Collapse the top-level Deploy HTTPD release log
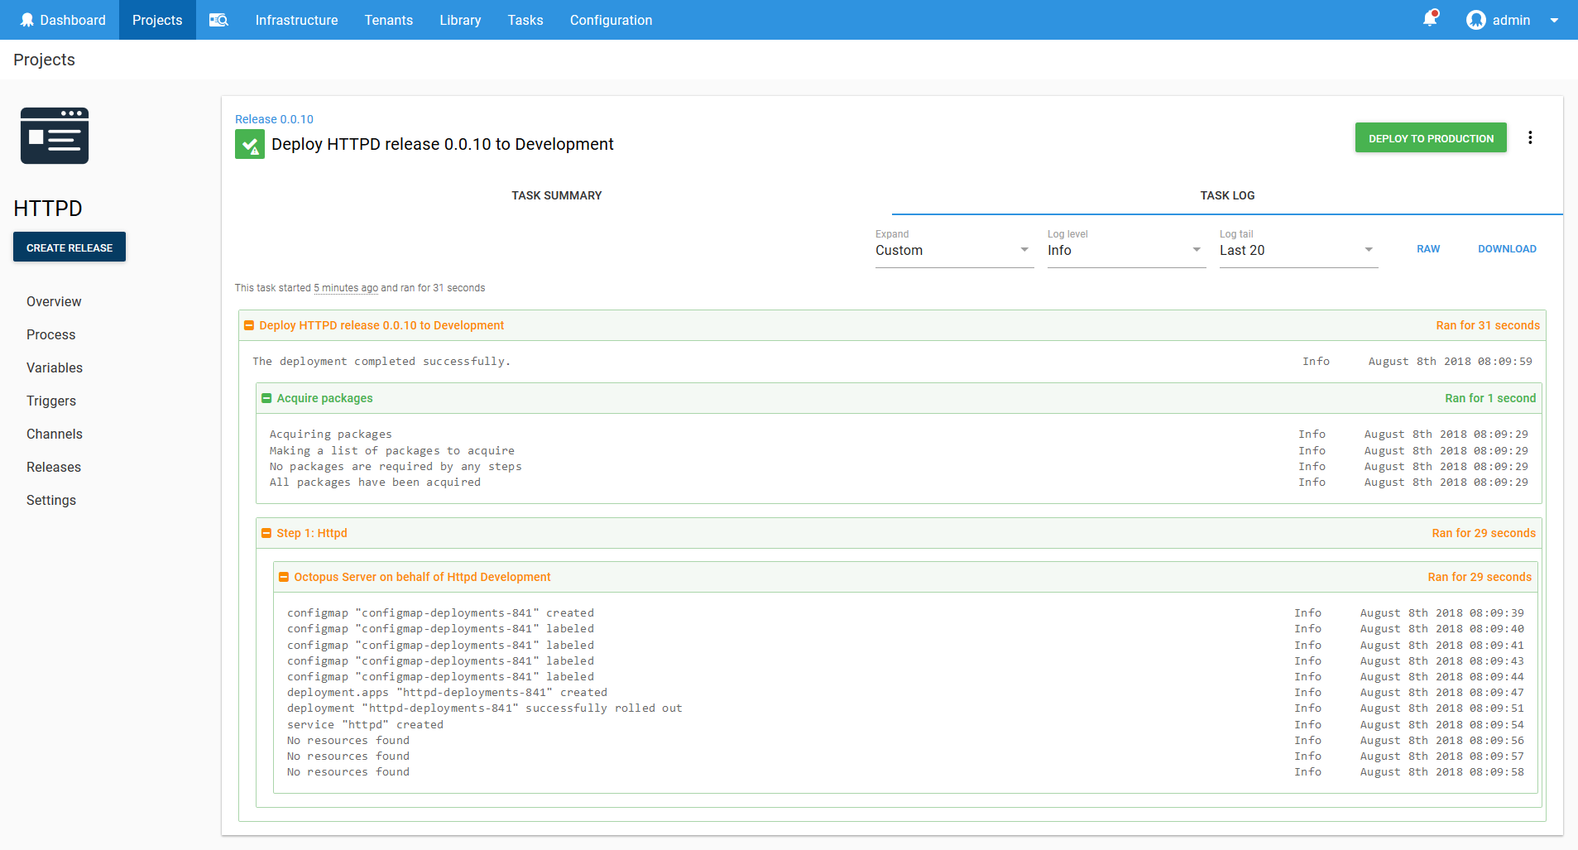 pos(249,325)
